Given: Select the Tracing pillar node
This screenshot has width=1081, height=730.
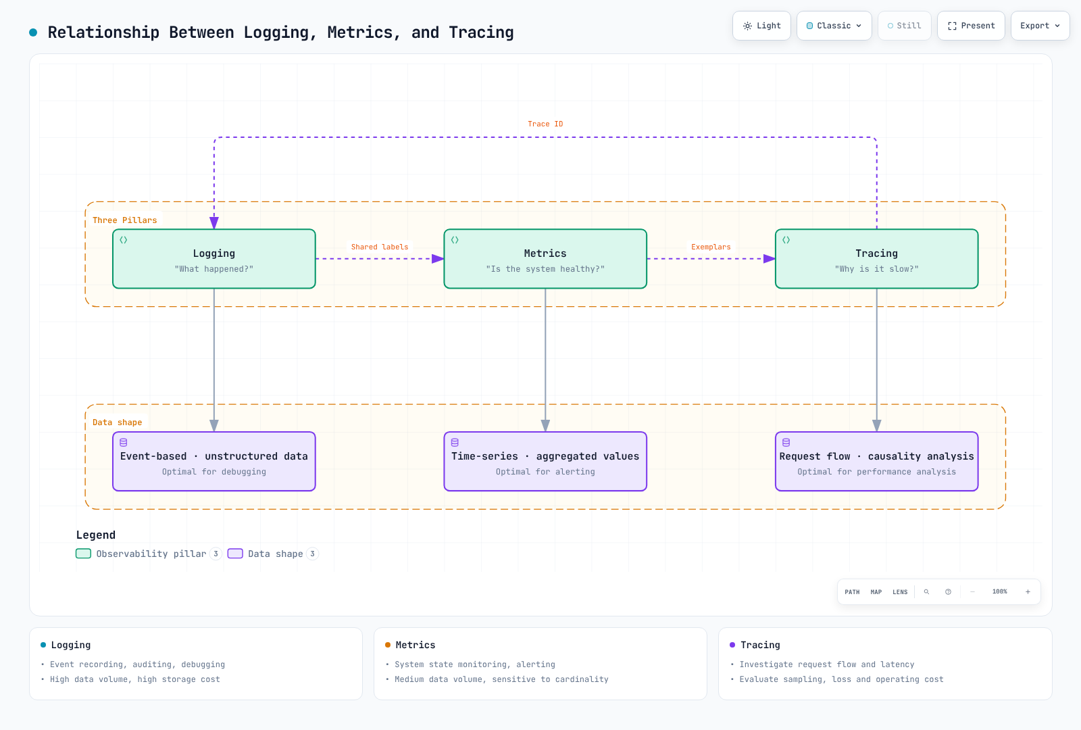Looking at the screenshot, I should 877,259.
